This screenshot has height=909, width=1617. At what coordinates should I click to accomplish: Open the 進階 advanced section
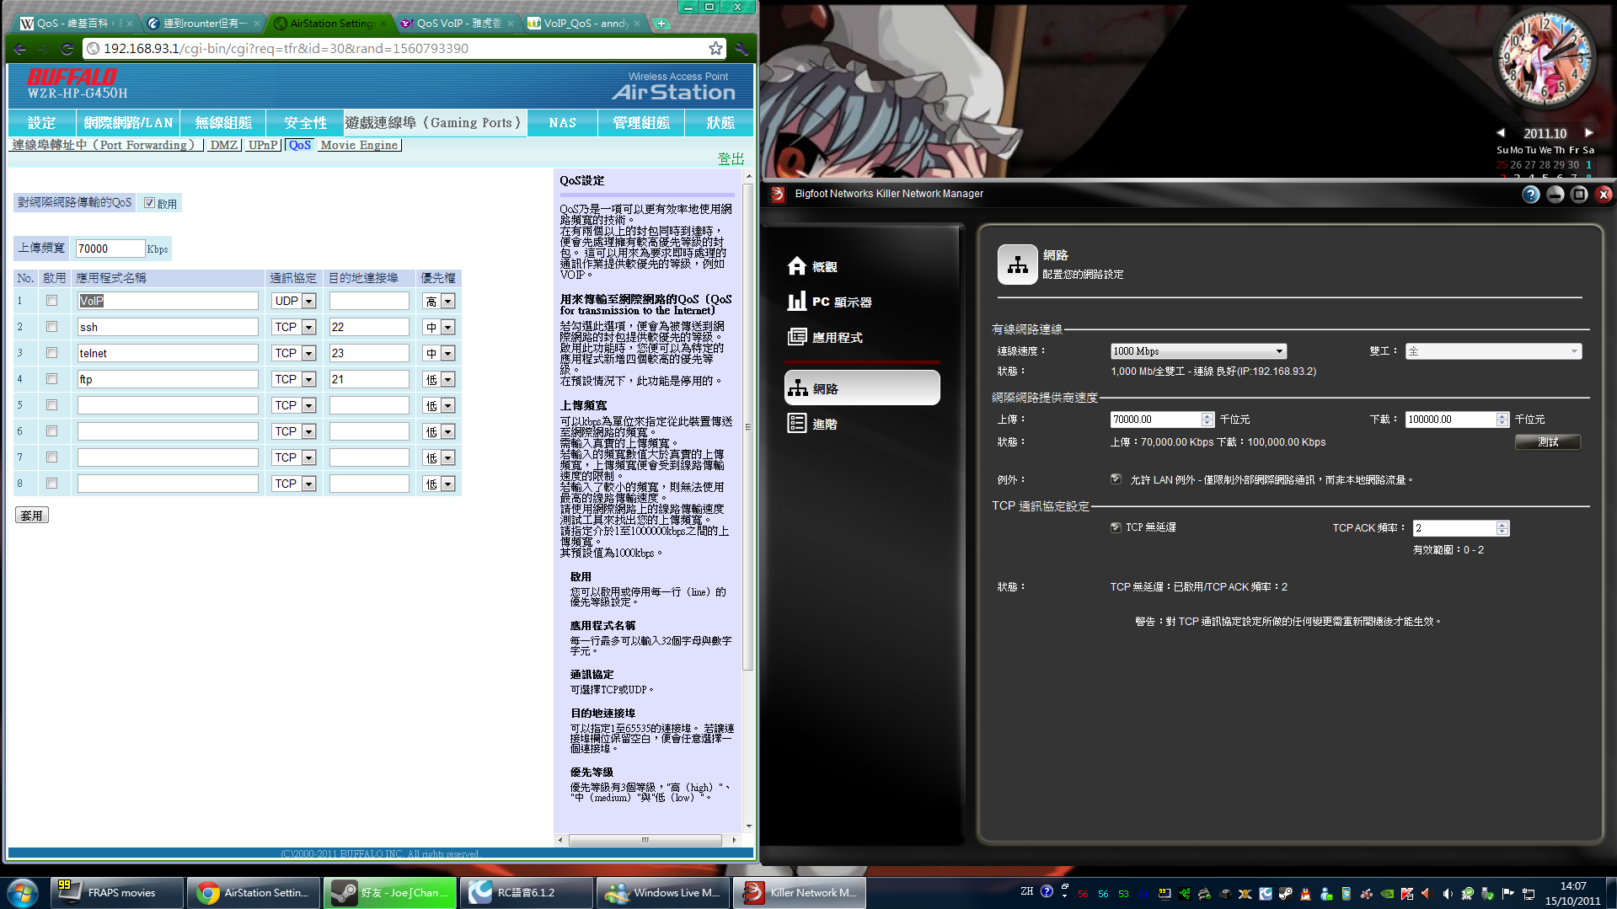coord(812,424)
